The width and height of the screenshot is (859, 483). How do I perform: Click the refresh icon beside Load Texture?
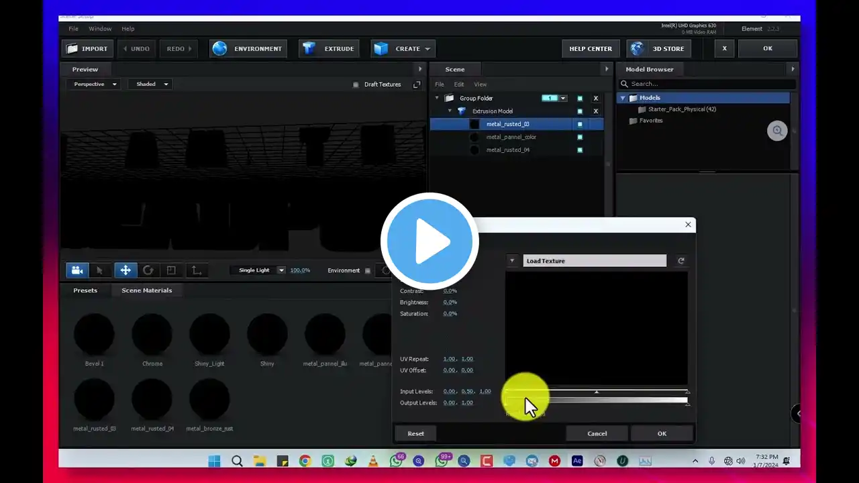pos(681,261)
